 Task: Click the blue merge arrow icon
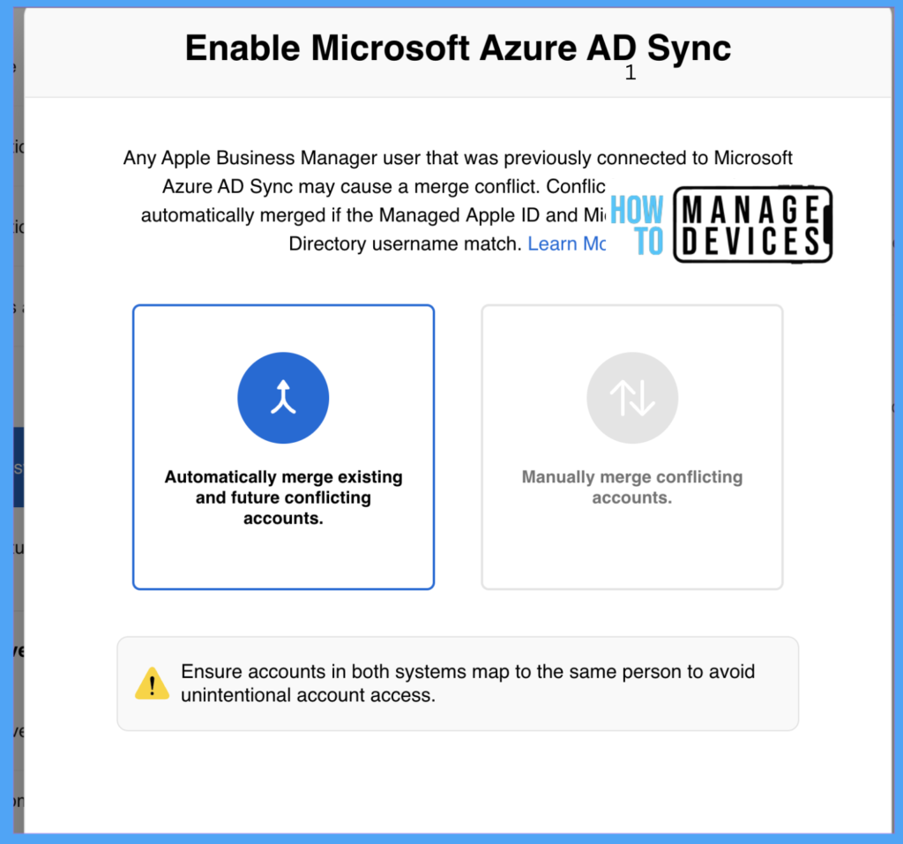(283, 398)
